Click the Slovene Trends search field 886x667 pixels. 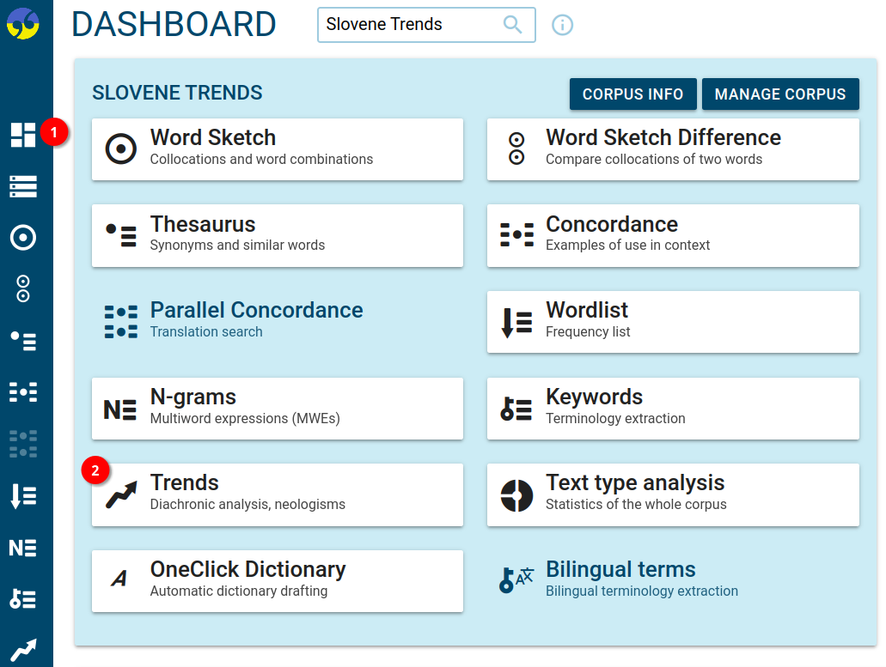[x=412, y=25]
